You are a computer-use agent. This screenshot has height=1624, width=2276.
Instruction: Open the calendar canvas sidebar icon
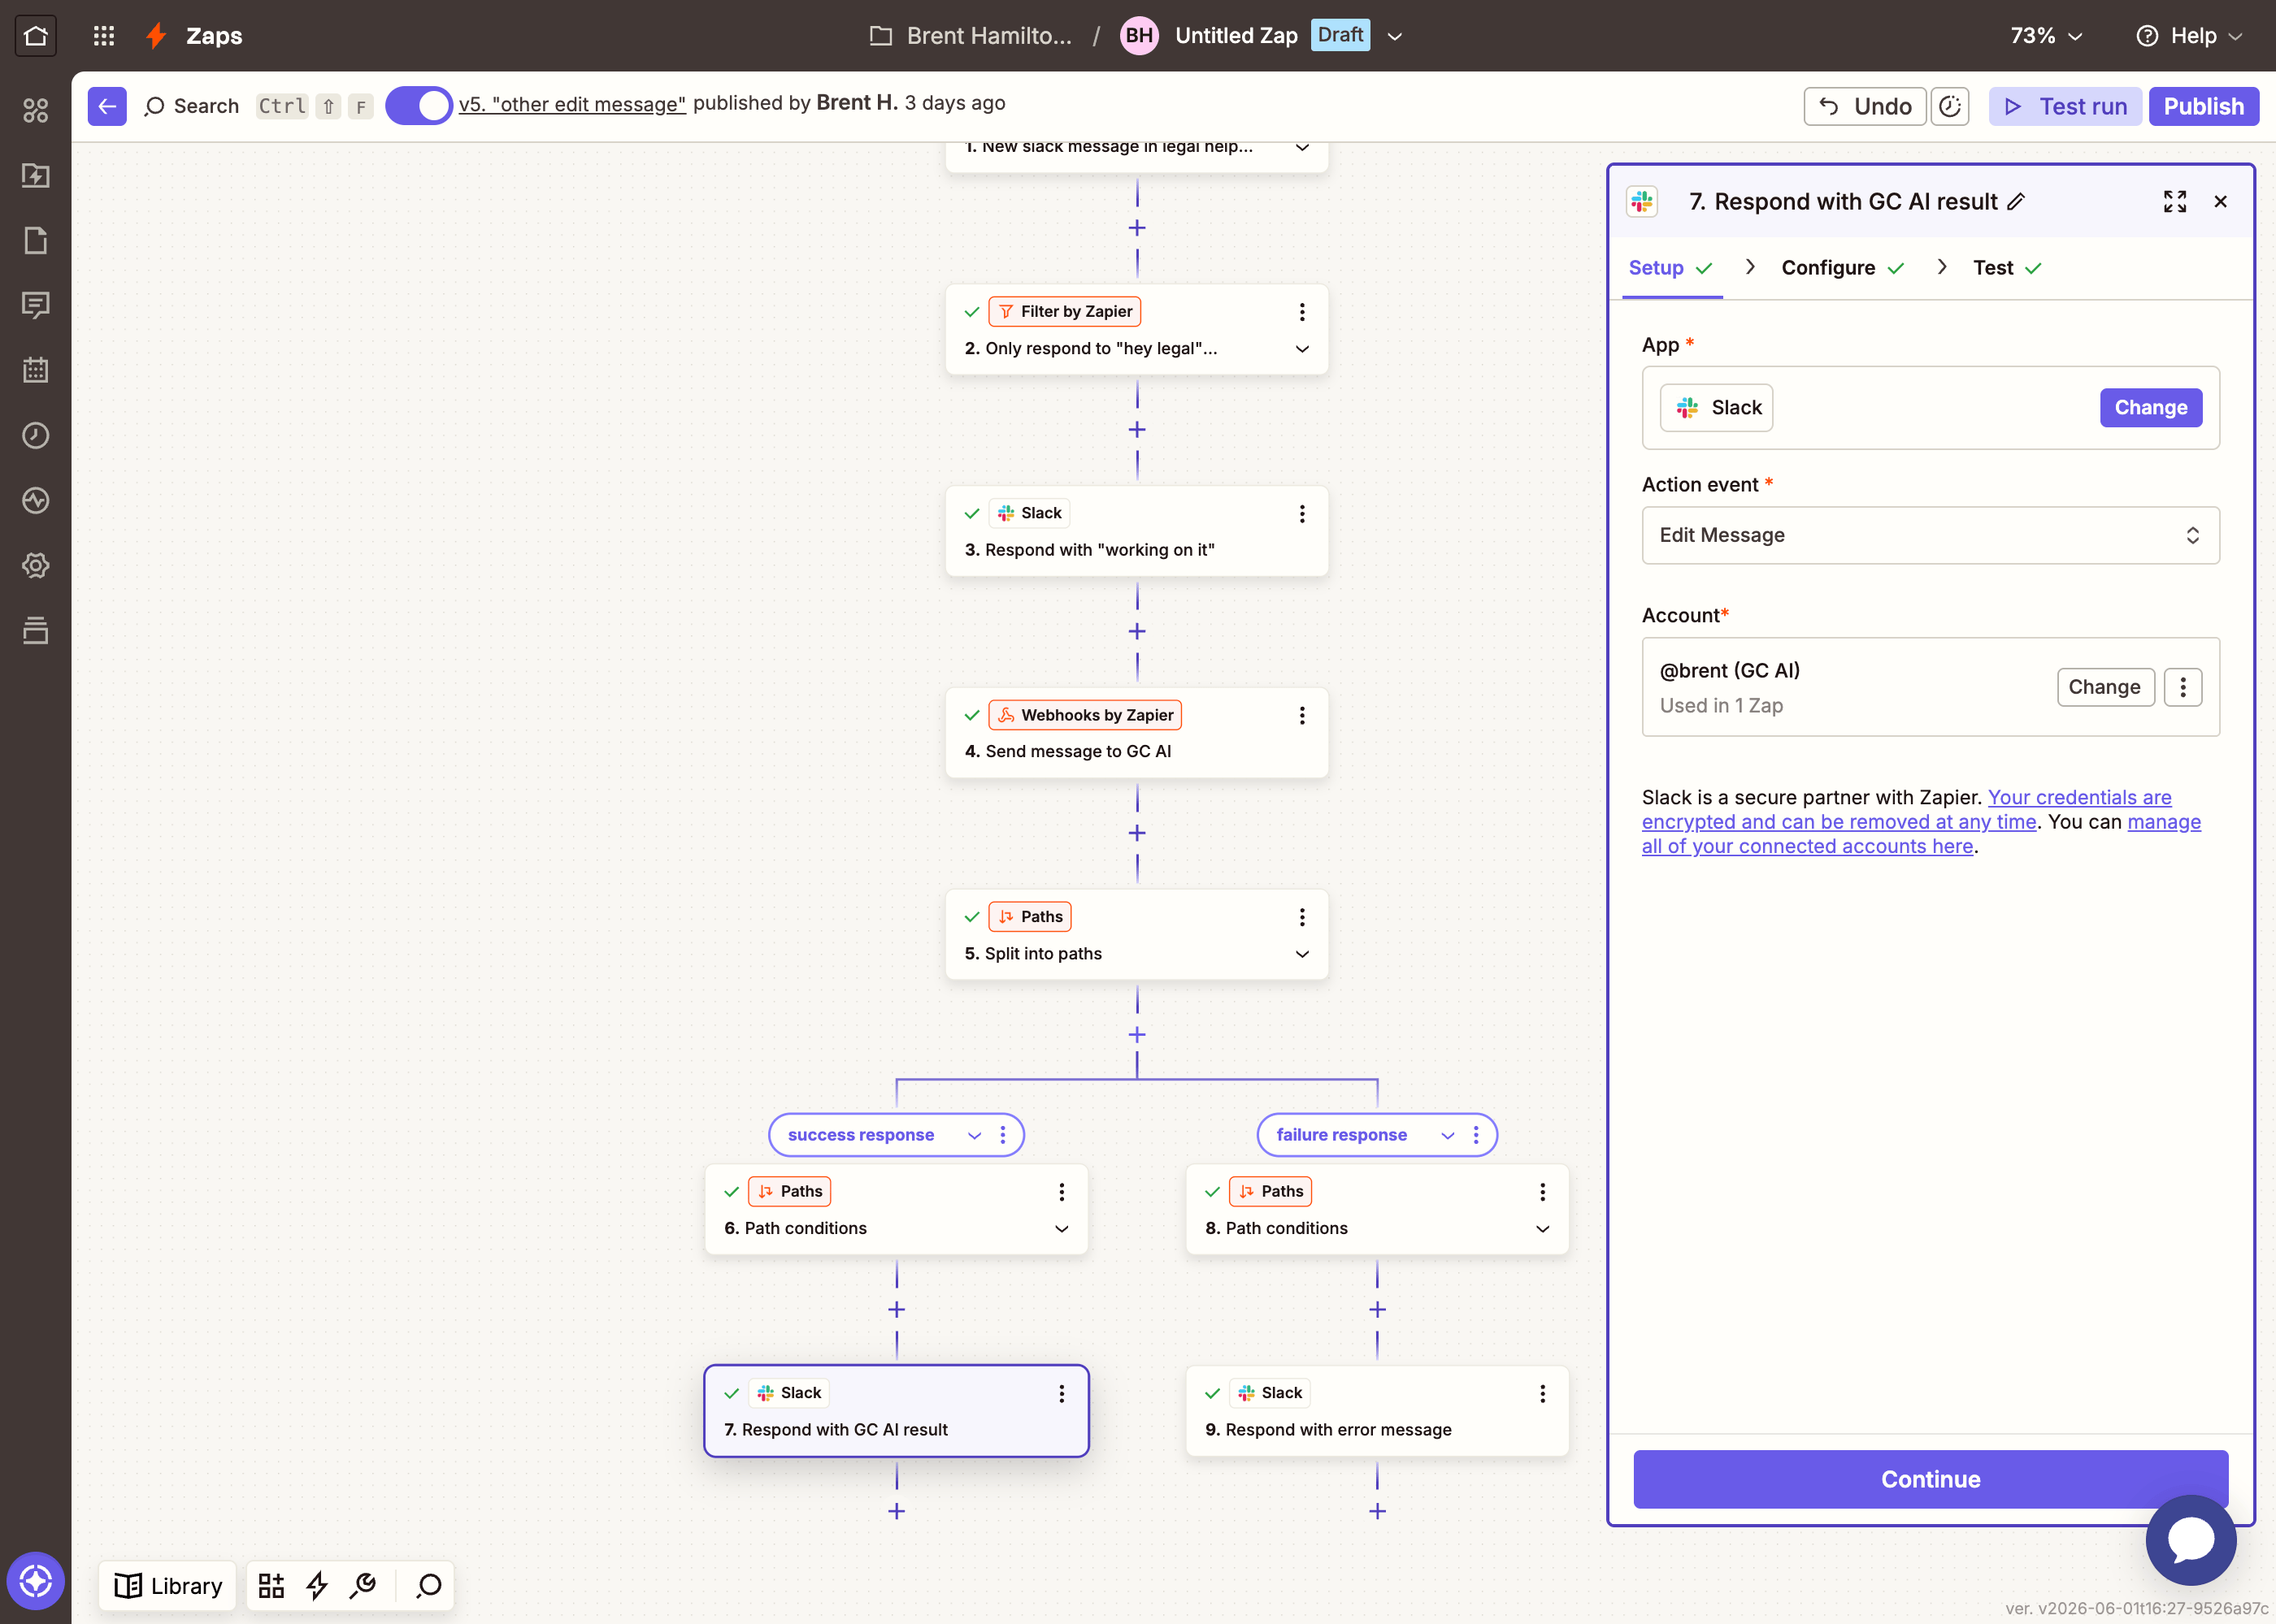(x=36, y=370)
